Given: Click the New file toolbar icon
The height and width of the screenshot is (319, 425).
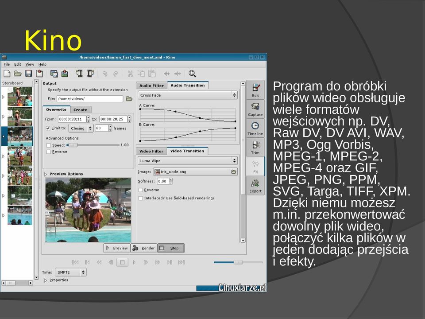Looking at the screenshot, I should pos(7,74).
